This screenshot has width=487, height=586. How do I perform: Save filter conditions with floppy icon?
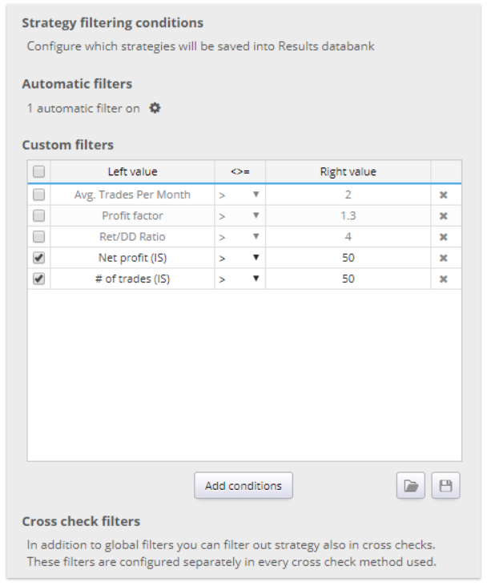pyautogui.click(x=445, y=486)
